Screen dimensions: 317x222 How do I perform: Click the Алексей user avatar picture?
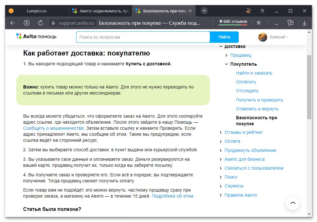point(262,37)
